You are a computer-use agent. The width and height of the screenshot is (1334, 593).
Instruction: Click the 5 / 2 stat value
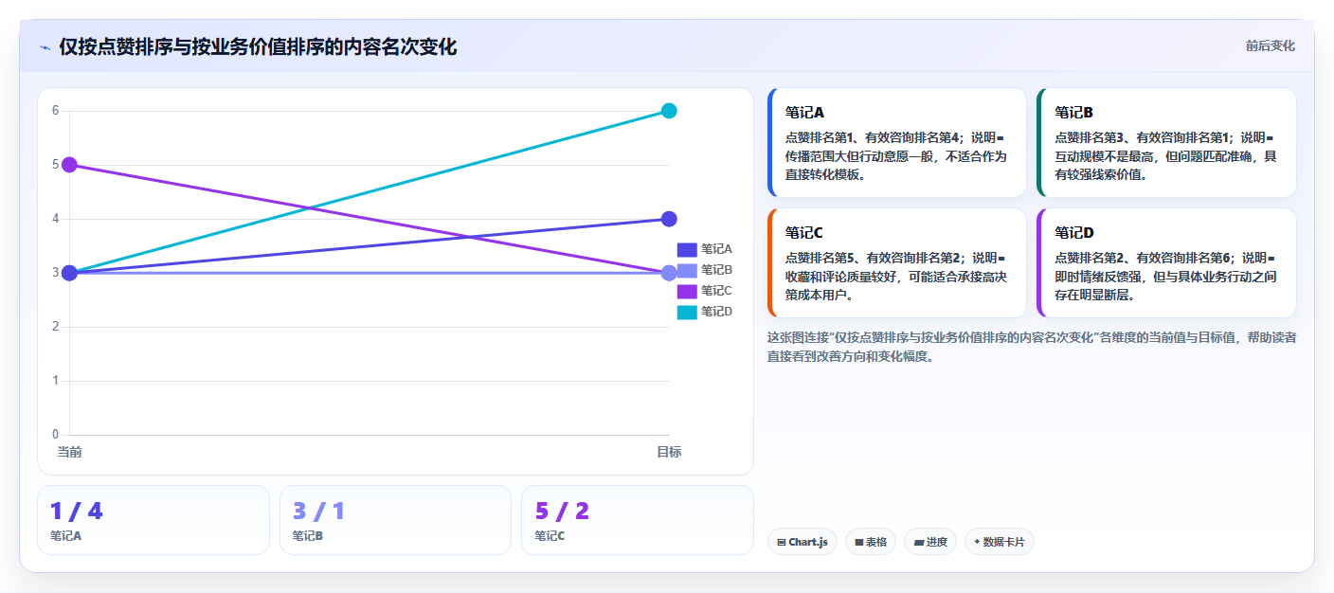tap(562, 512)
